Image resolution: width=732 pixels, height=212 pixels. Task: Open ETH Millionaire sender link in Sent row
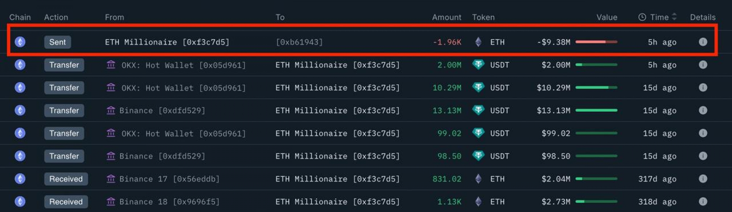coord(167,42)
